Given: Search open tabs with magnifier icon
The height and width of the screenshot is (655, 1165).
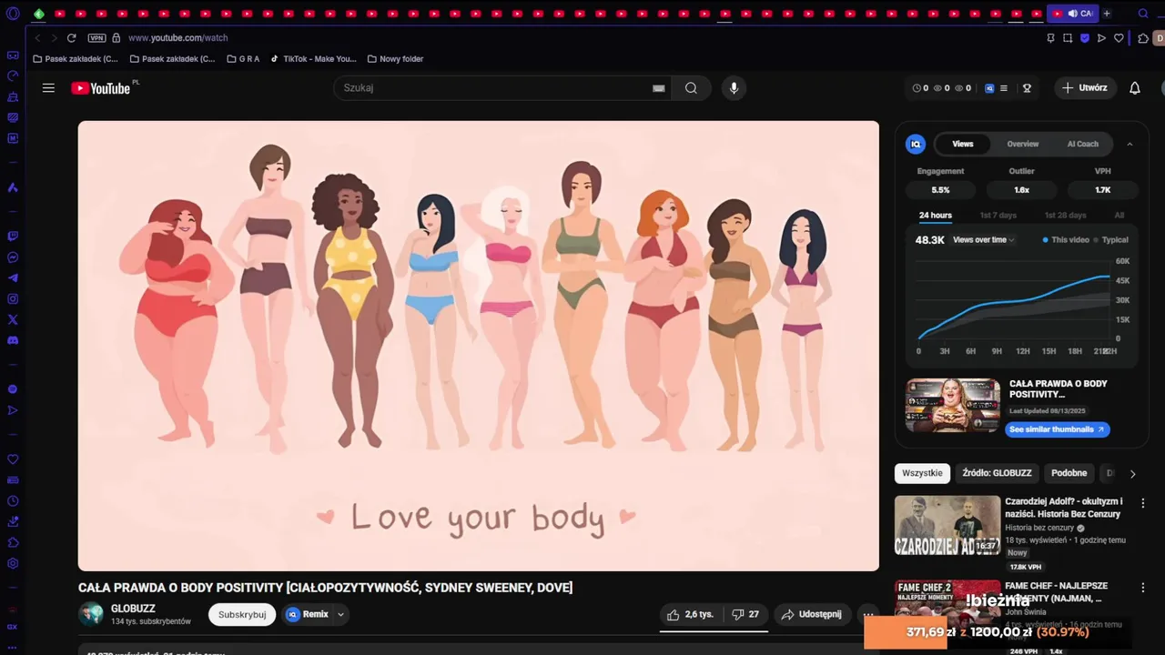Looking at the screenshot, I should [1143, 14].
